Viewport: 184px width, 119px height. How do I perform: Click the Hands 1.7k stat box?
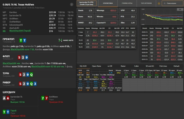point(85,11)
